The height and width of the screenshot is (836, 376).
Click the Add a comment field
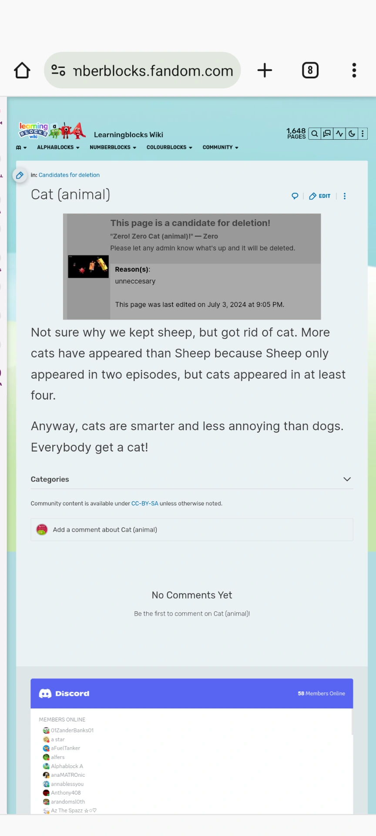click(x=104, y=529)
